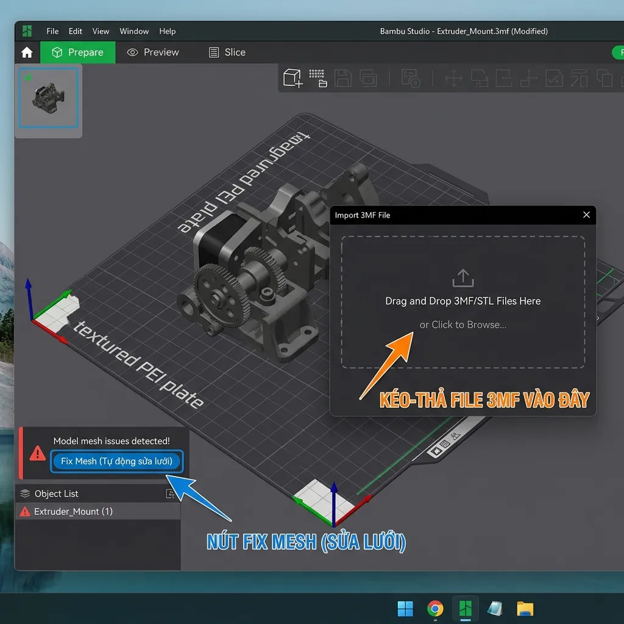Go to the Home screen via the house icon

27,52
